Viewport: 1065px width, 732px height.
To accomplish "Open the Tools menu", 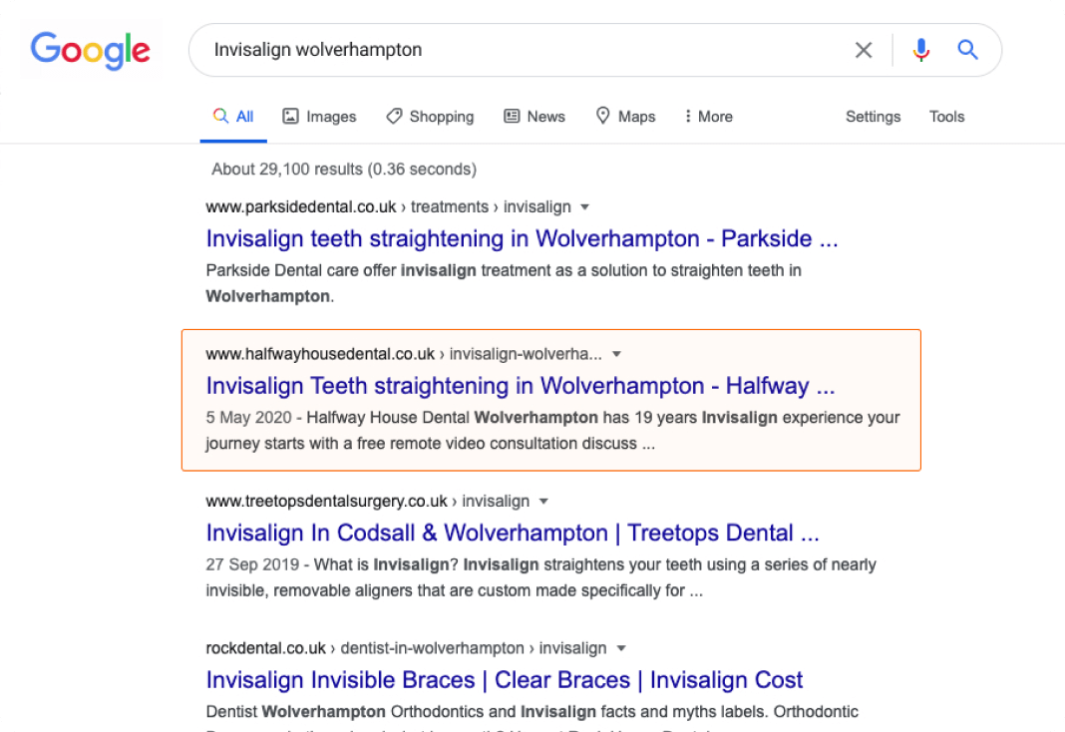I will click(945, 117).
